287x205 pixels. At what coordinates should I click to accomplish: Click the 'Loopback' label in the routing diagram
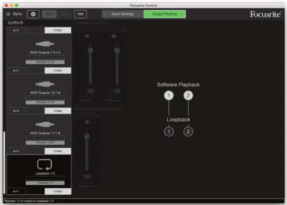click(178, 120)
